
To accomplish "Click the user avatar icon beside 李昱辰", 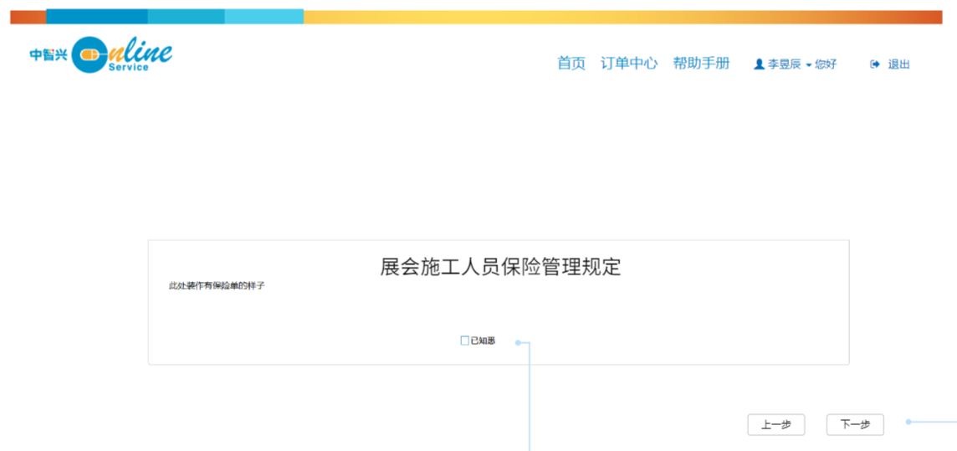I will [760, 64].
